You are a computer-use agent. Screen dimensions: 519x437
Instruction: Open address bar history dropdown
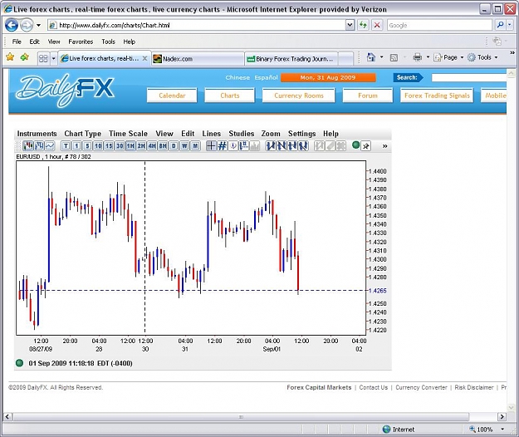click(350, 25)
